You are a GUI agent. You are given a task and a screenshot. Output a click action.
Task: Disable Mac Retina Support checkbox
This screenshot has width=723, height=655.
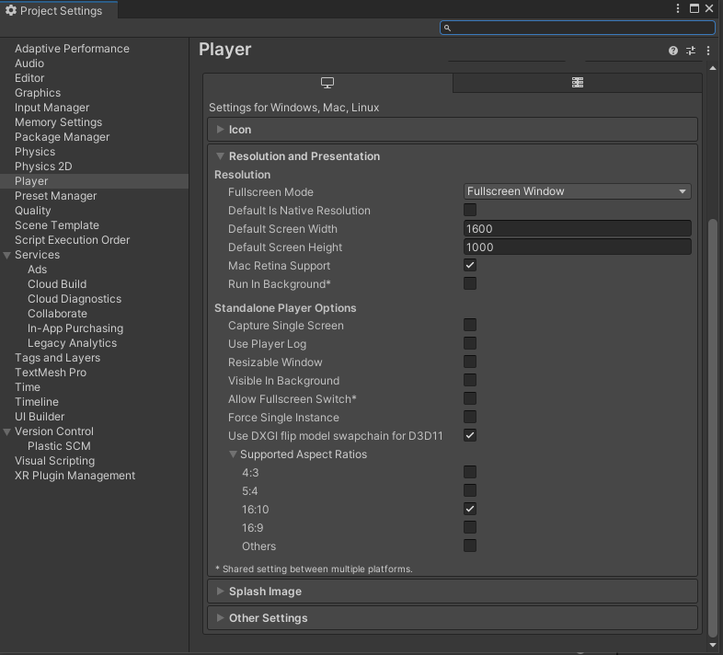[x=470, y=265]
